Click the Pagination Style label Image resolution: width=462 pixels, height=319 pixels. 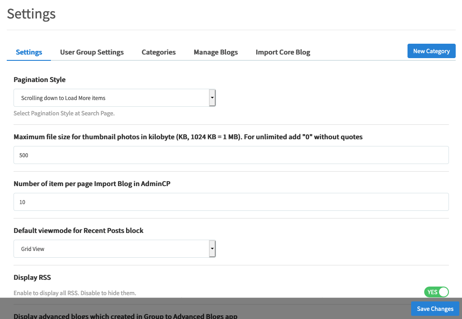(x=40, y=80)
